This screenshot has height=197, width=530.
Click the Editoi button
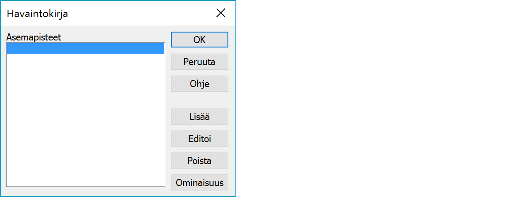[199, 139]
